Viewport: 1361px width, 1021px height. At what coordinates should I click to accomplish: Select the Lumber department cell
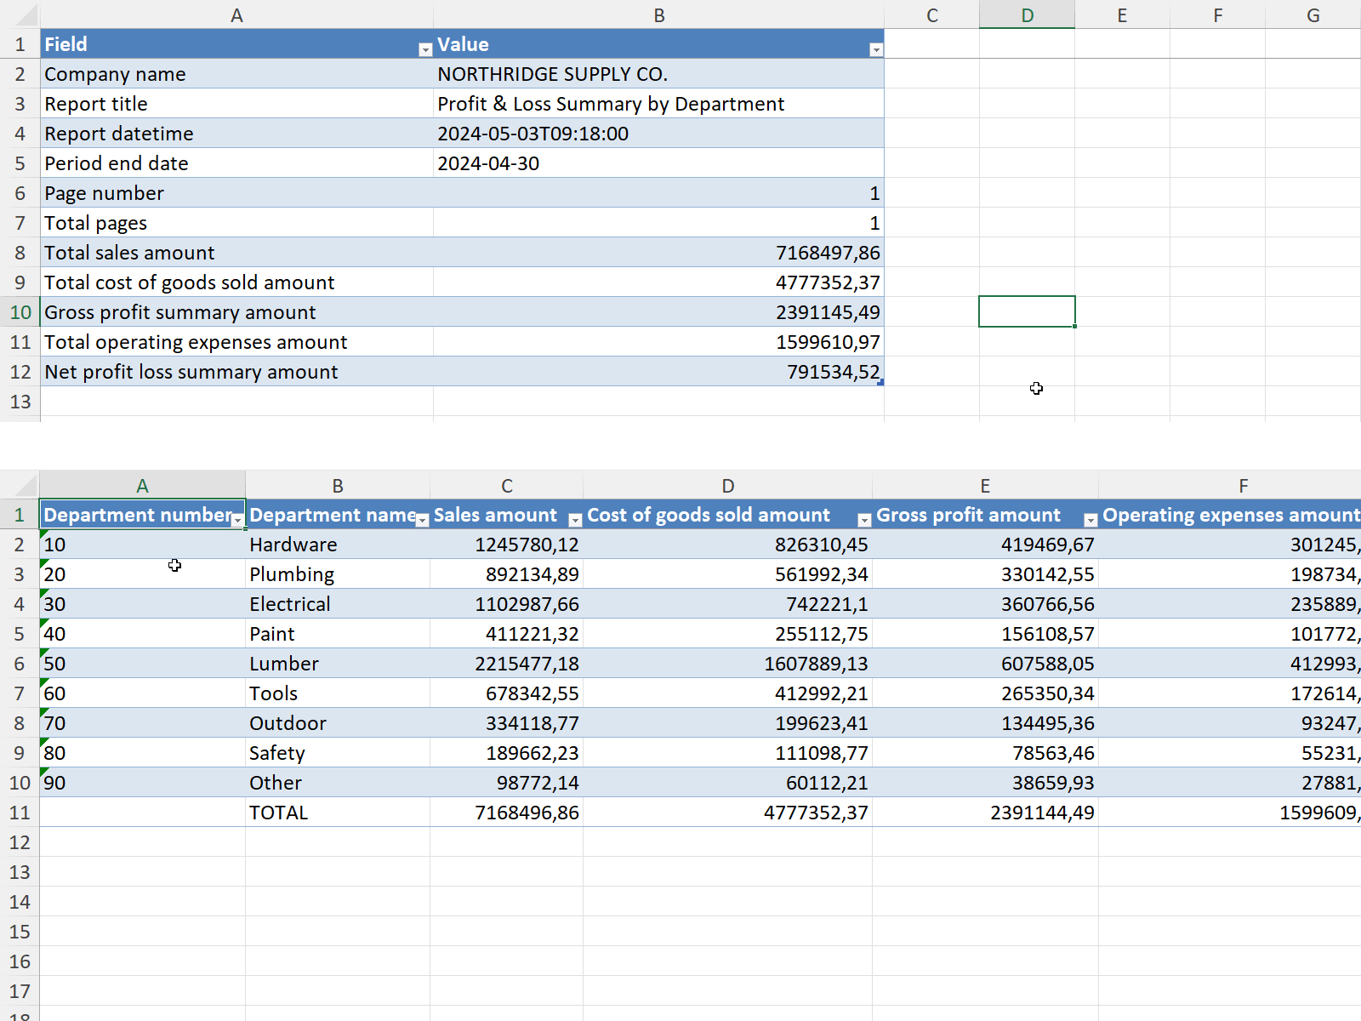(x=338, y=664)
